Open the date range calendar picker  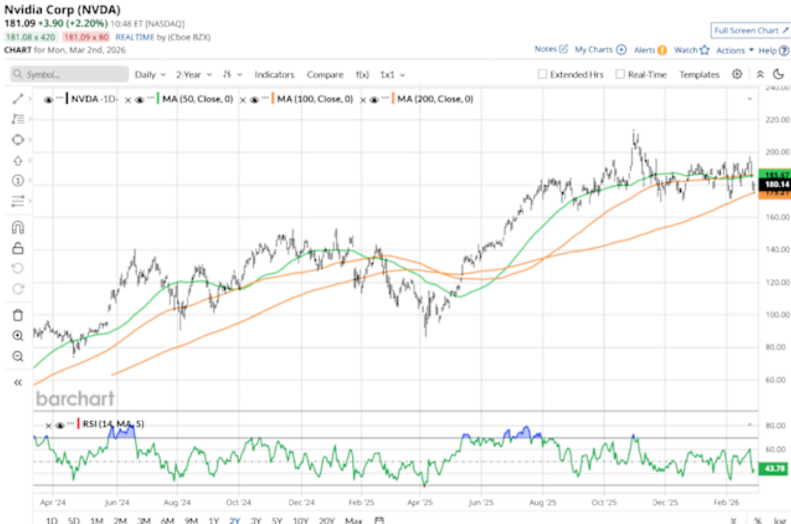(x=379, y=520)
